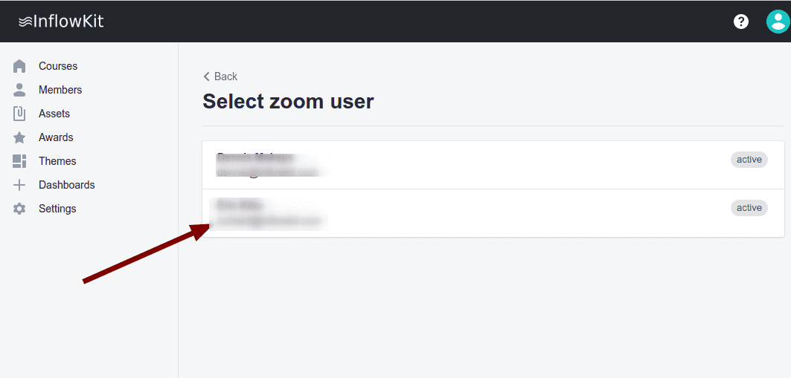Image resolution: width=791 pixels, height=378 pixels.
Task: Click the Assets paperclip icon
Action: pos(19,114)
